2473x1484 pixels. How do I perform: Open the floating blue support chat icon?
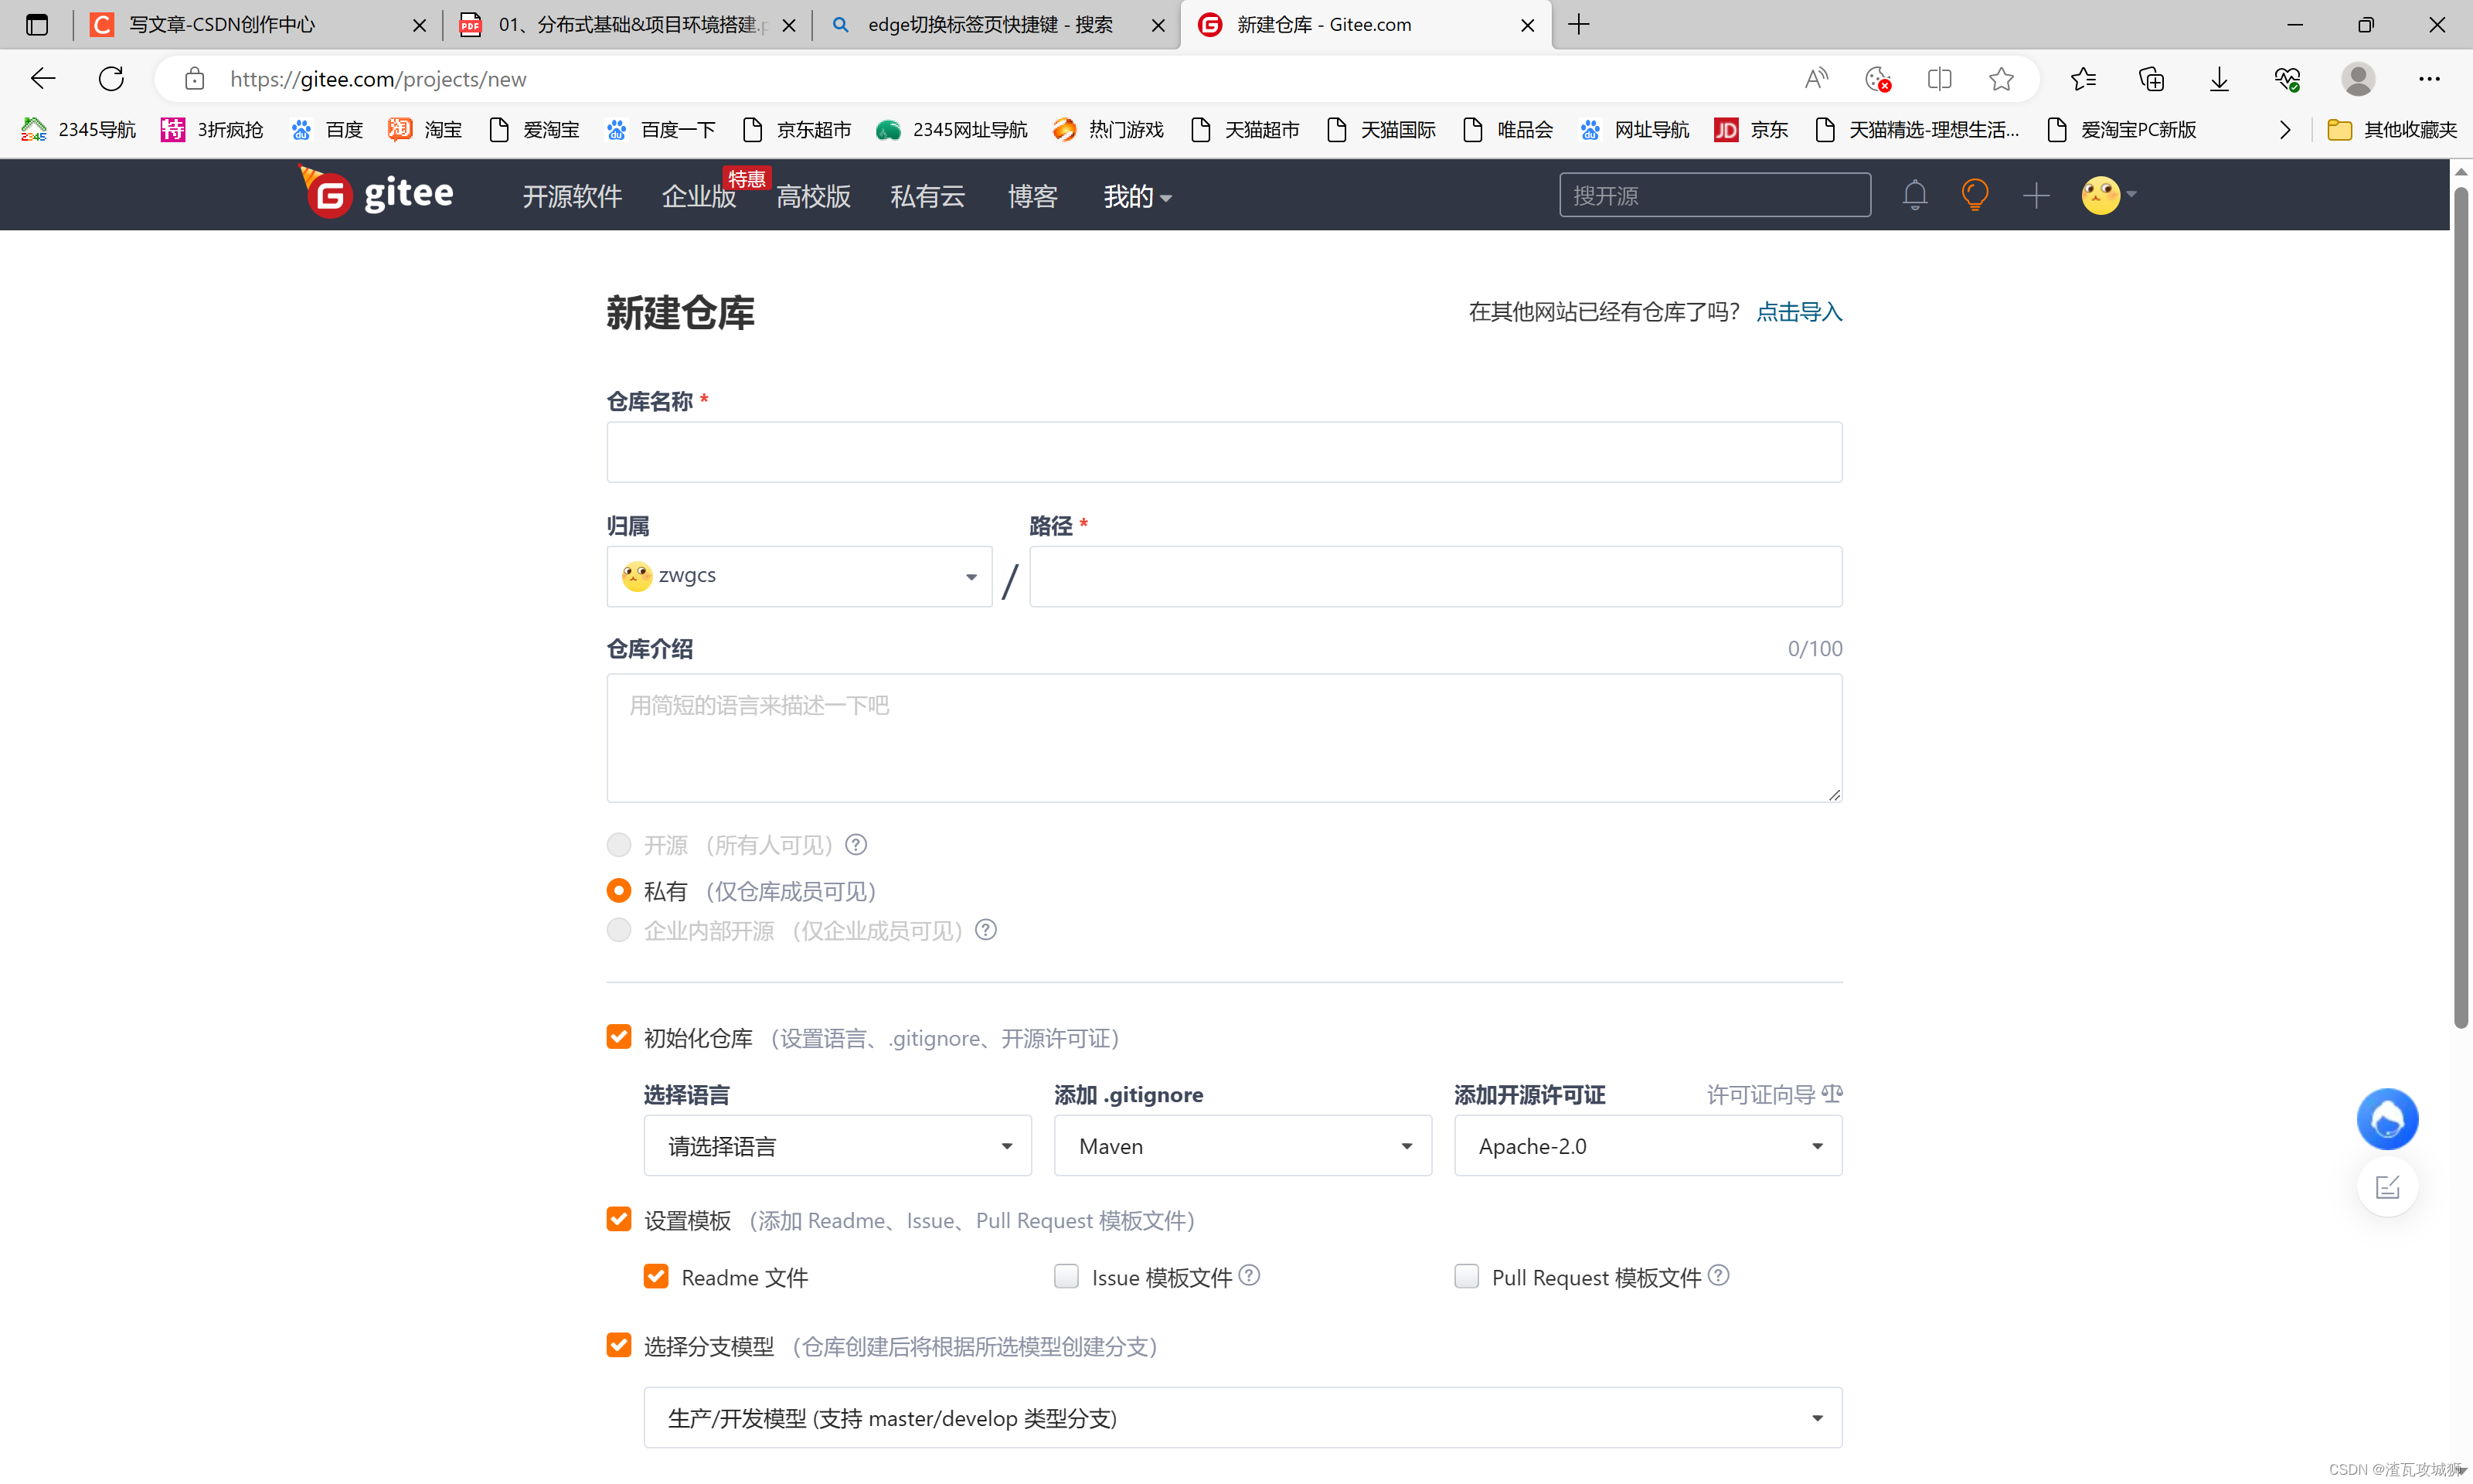pos(2387,1119)
